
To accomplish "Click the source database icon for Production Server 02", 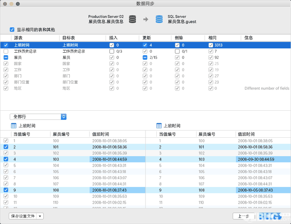I will tap(132, 19).
